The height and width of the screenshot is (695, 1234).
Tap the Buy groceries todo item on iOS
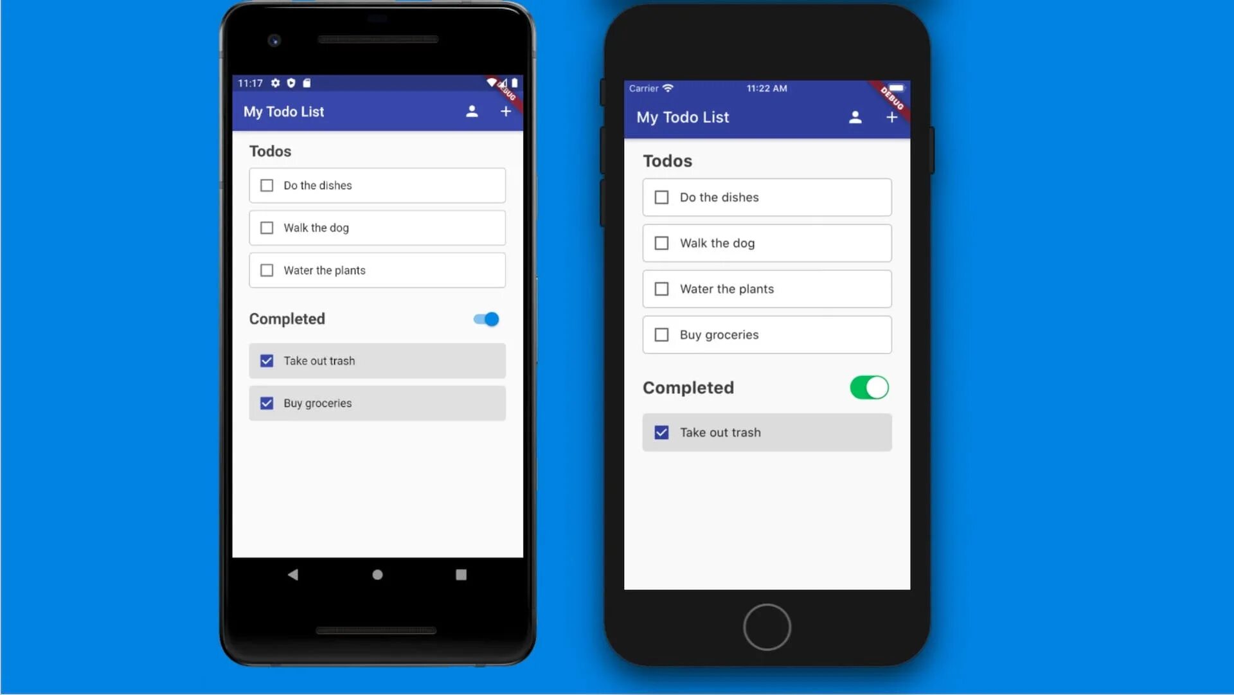pyautogui.click(x=767, y=335)
